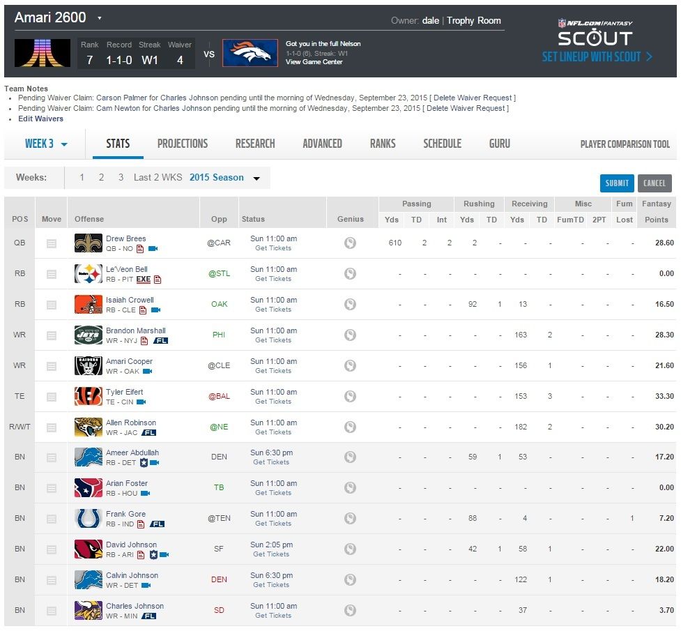Click the star badge icon for David Johnson
This screenshot has height=631, width=681.
click(153, 554)
